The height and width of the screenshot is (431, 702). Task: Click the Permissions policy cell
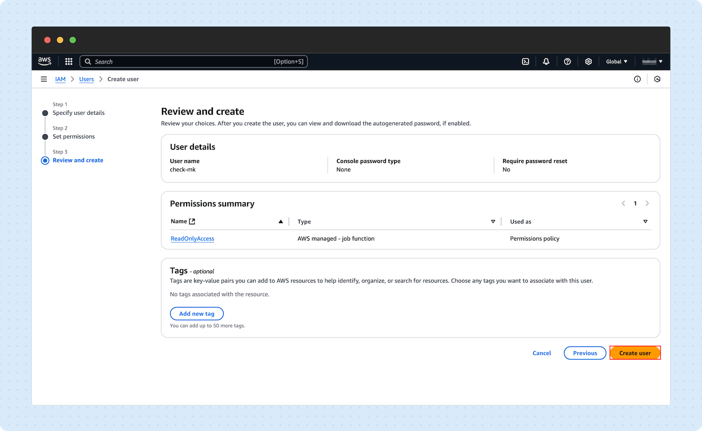tap(534, 239)
